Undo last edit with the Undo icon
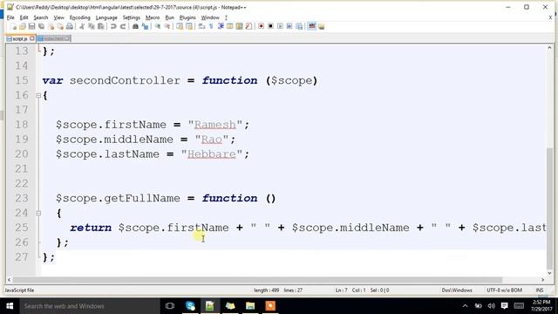 tap(113, 26)
